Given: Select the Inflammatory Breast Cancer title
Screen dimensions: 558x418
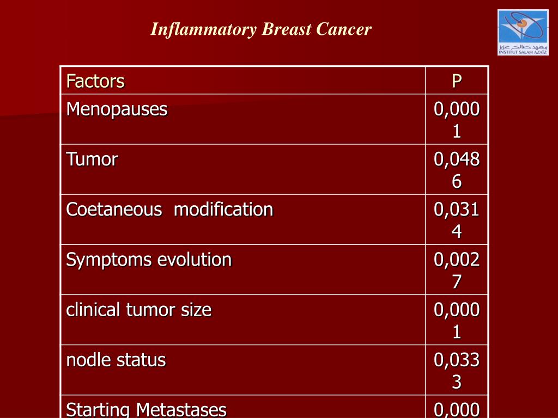Looking at the screenshot, I should click(x=261, y=29).
